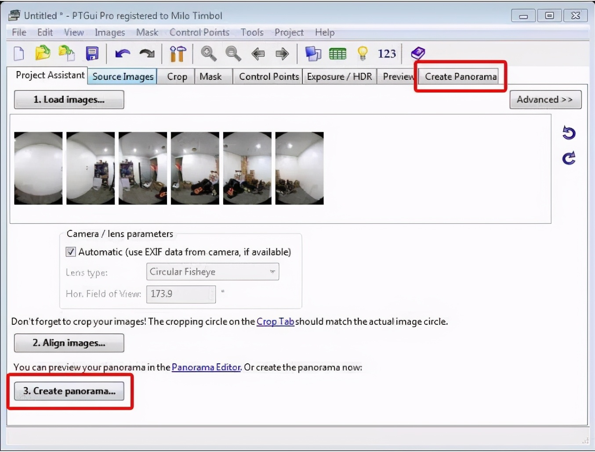
Task: Open the Project menu
Action: point(289,32)
